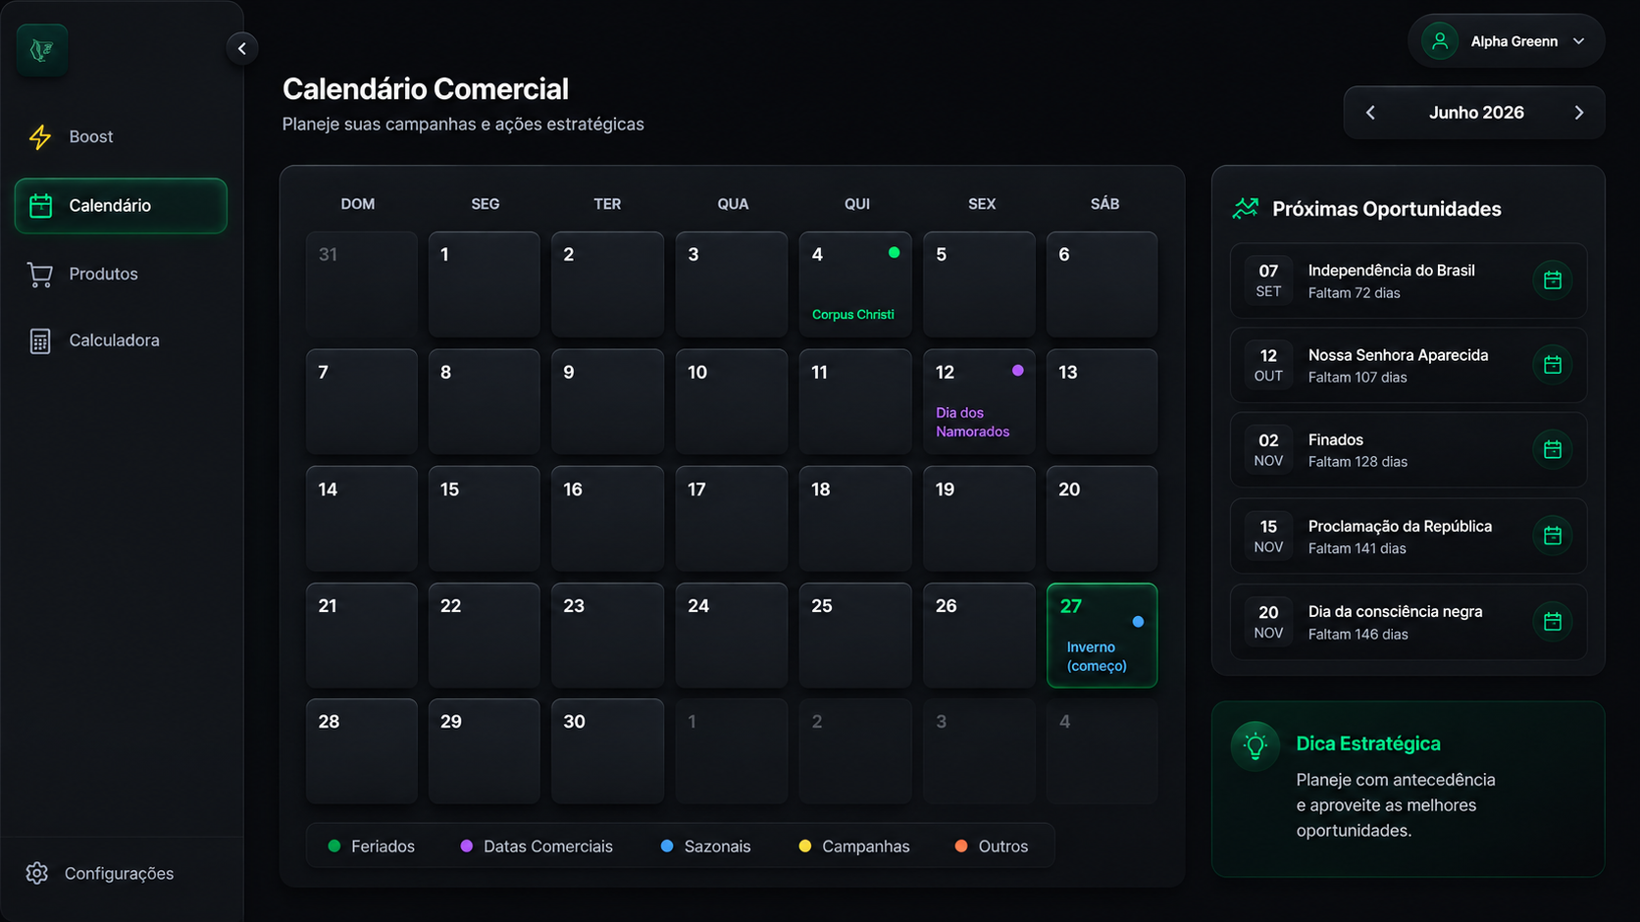Select the June 1 day cell
The image size is (1640, 922).
(x=485, y=284)
